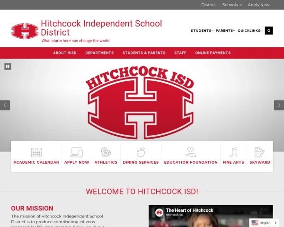Viewport: 284px width, 227px height.
Task: Open the Skyward checklist icon
Action: pyautogui.click(x=259, y=152)
